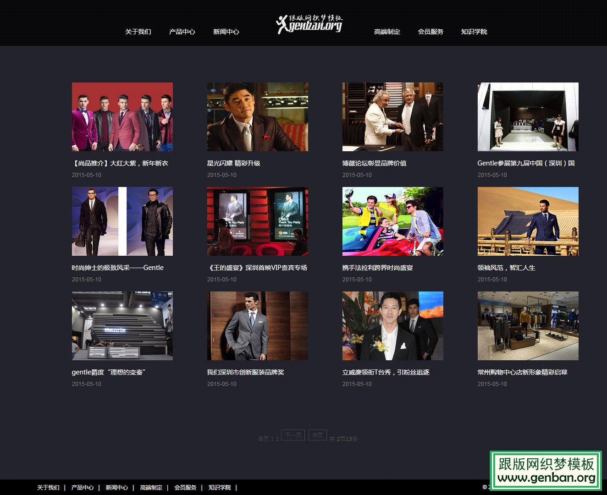607x495 pixels.
Task: Open the Gentle参展第九届中国 article title
Action: [x=526, y=163]
